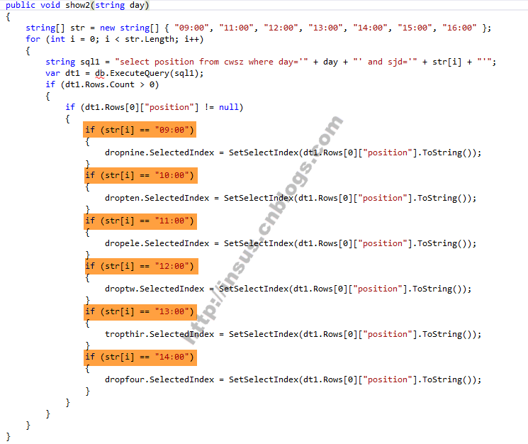Click the droptw.SelectedIndex assignment line
This screenshot has width=528, height=444.
point(288,289)
